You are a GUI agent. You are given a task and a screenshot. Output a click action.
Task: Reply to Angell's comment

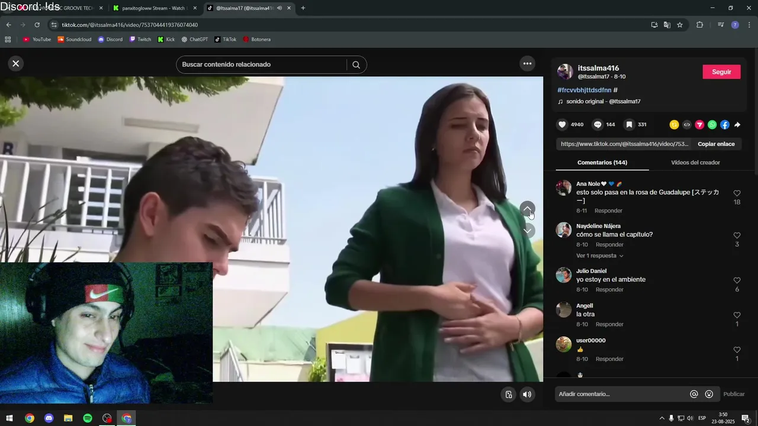[609, 324]
